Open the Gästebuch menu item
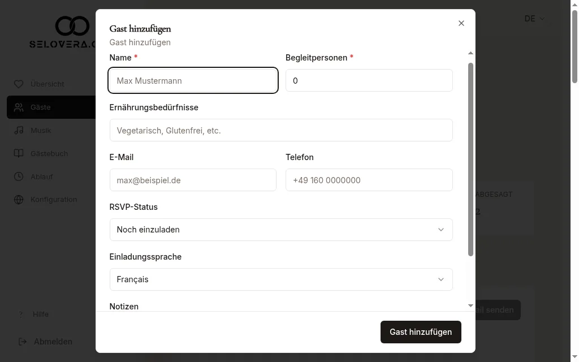This screenshot has width=579, height=362. pyautogui.click(x=51, y=153)
